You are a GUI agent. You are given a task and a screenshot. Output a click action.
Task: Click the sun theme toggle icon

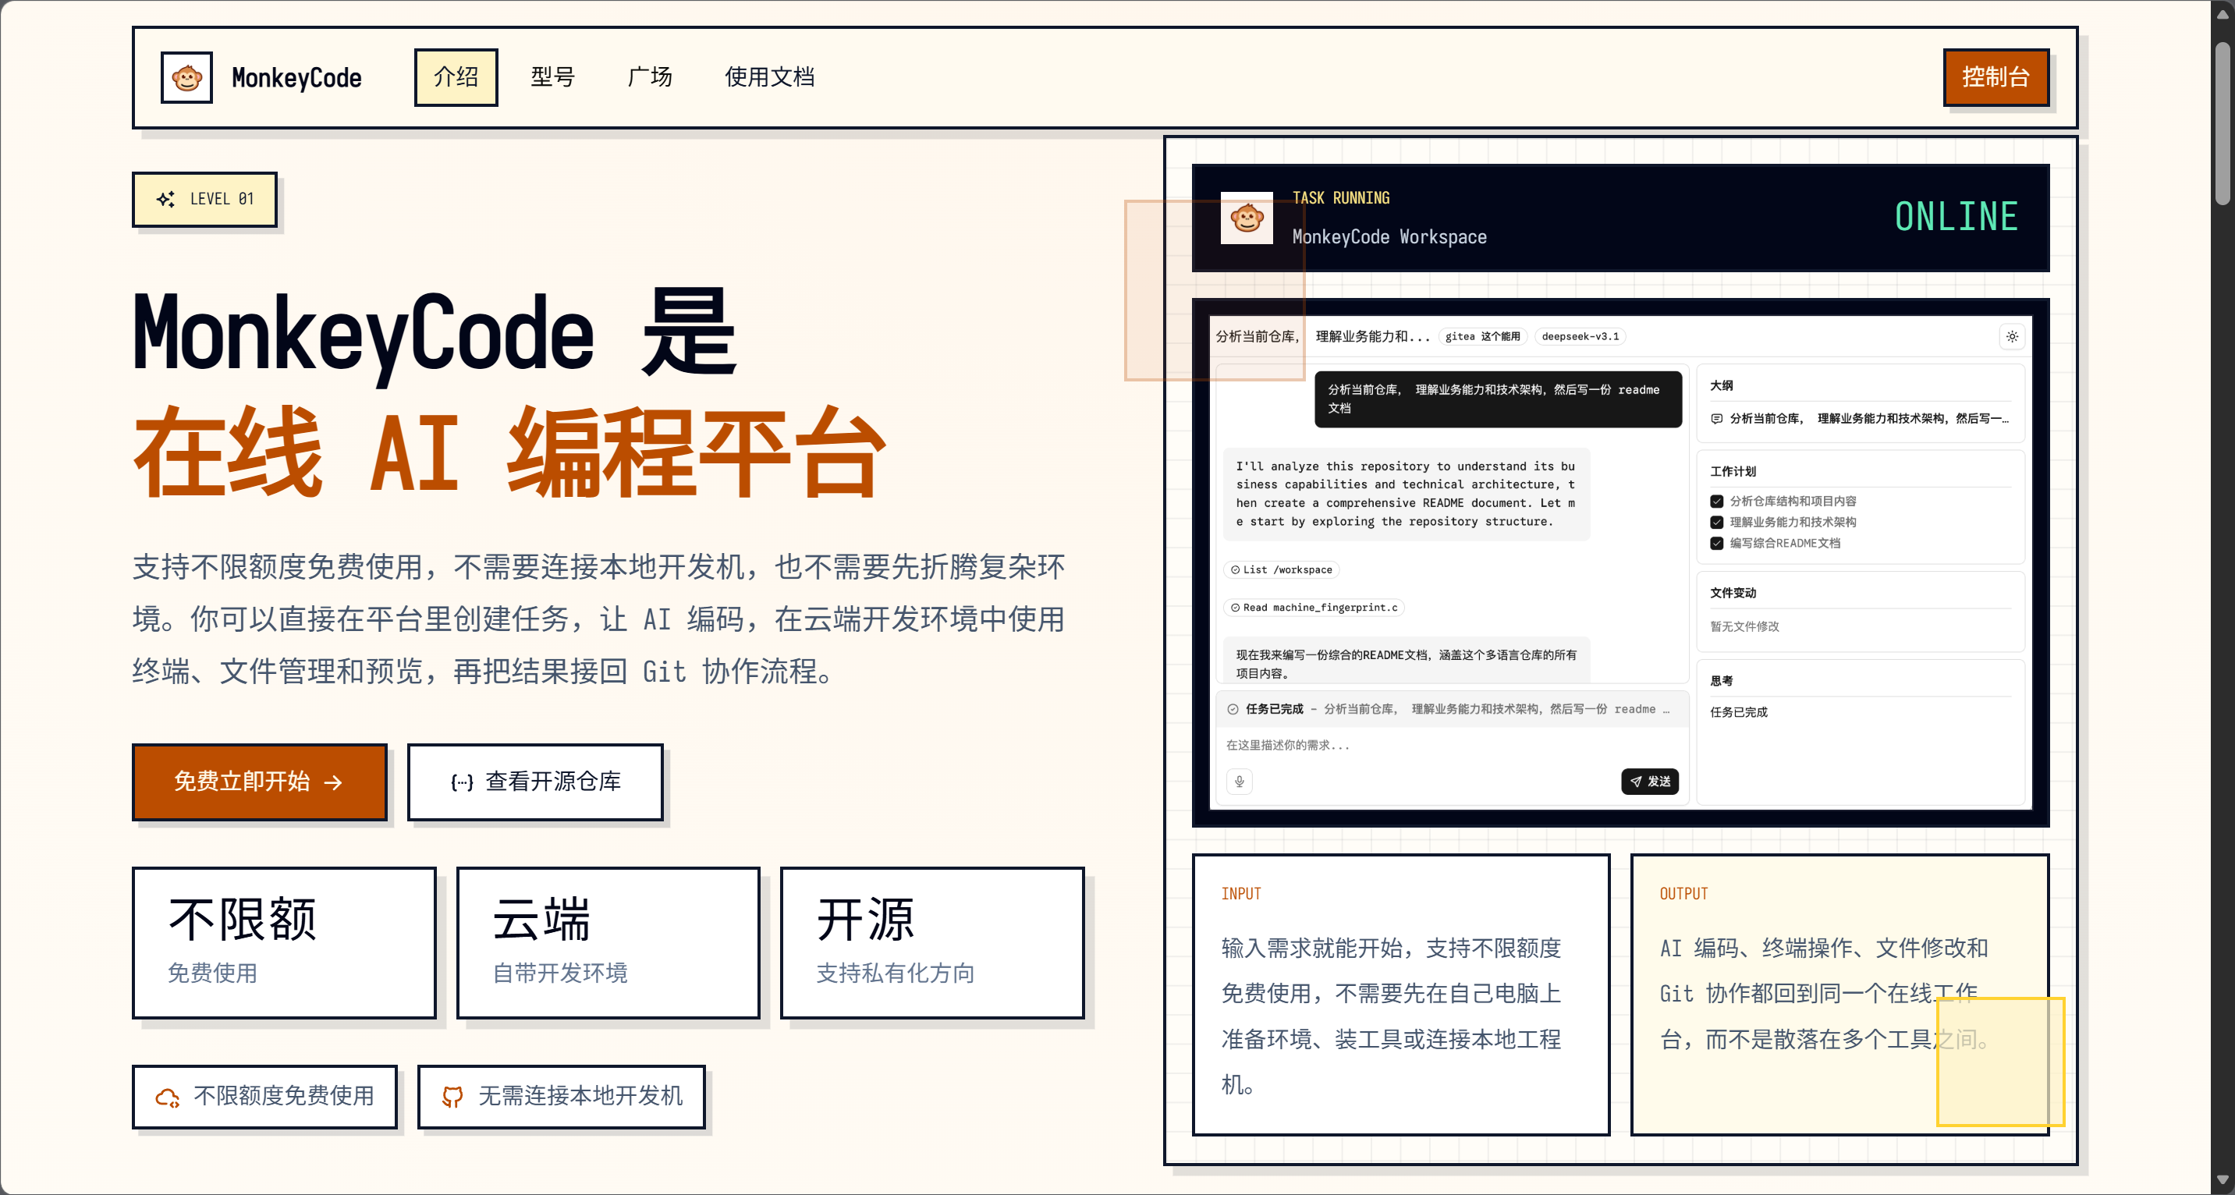click(x=2011, y=337)
